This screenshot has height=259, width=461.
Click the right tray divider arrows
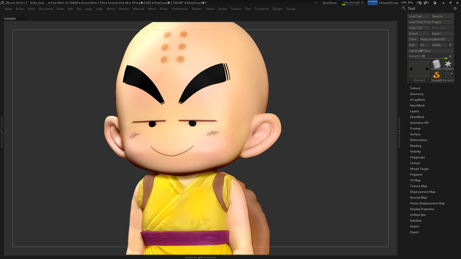[x=399, y=132]
